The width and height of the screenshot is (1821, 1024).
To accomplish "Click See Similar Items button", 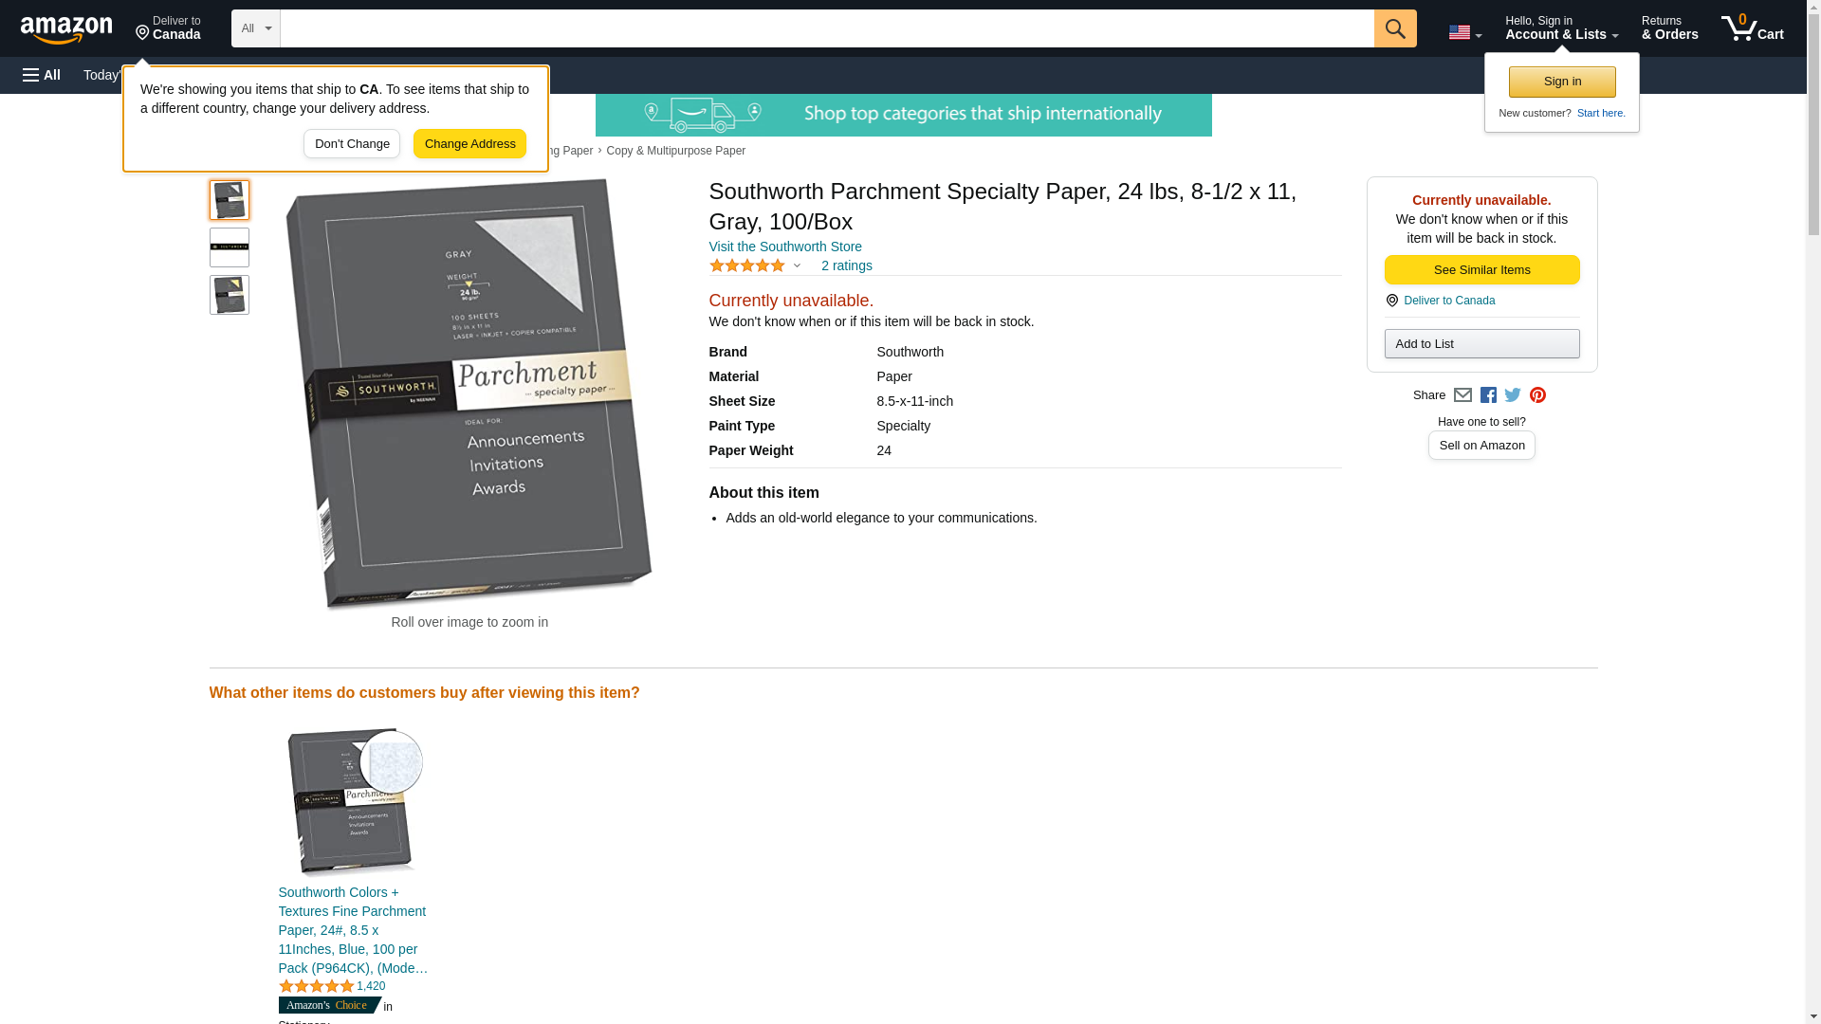I will click(1481, 270).
